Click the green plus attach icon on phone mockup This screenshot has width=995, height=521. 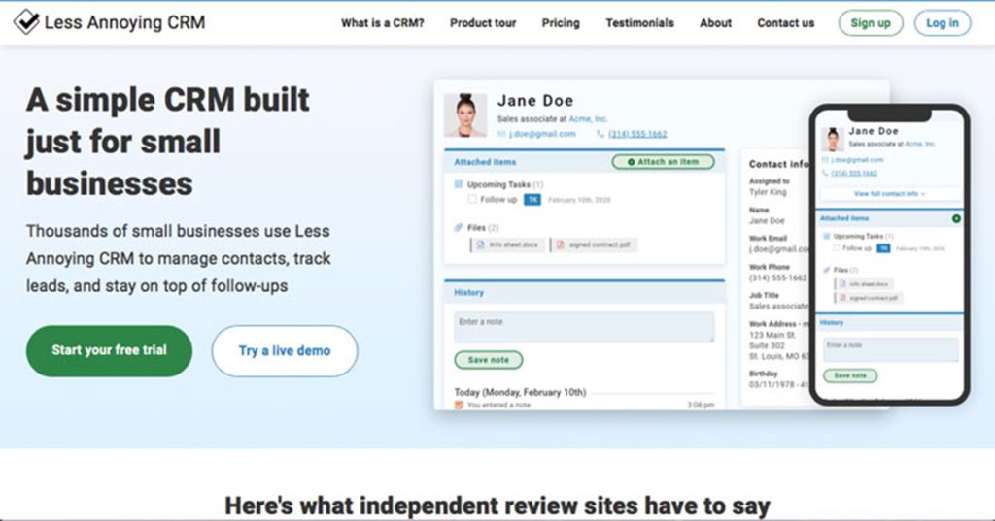[956, 218]
